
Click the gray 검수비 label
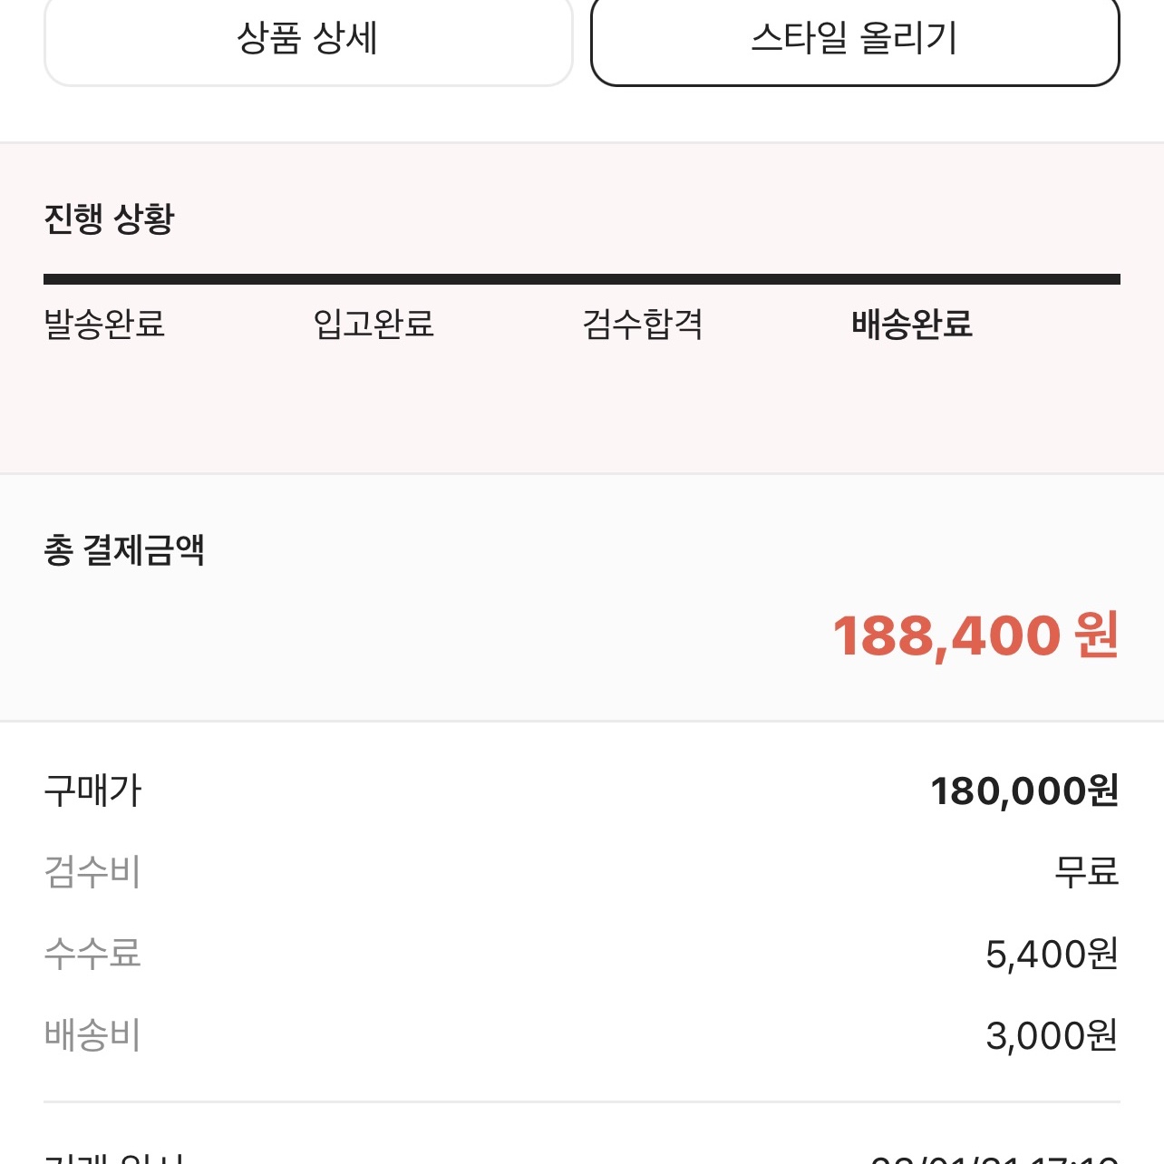[x=92, y=872]
